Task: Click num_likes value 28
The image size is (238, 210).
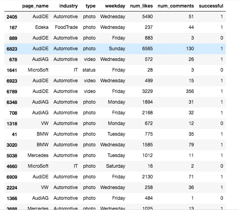Action: (x=150, y=70)
